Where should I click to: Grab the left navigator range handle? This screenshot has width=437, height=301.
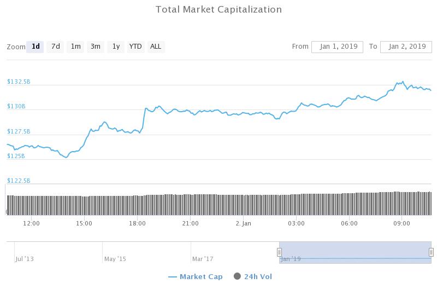279,252
